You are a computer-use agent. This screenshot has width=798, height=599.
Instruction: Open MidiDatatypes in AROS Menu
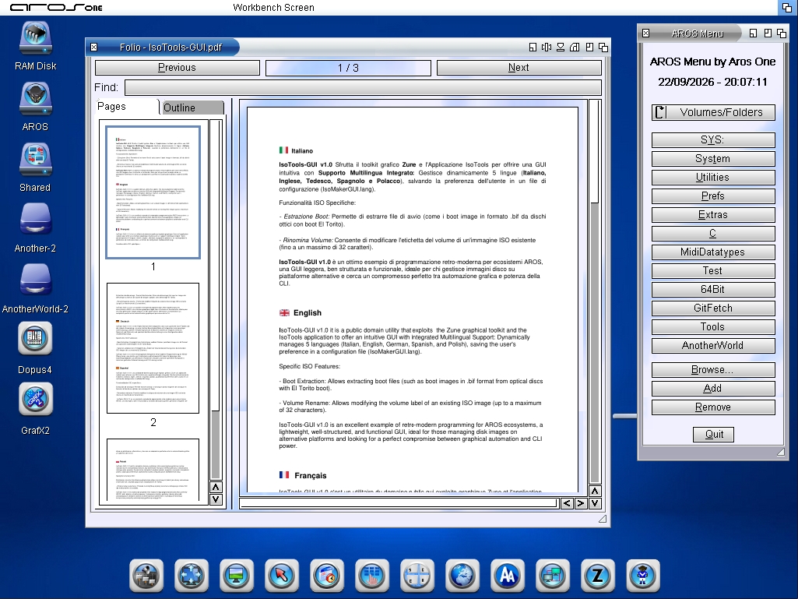click(713, 252)
